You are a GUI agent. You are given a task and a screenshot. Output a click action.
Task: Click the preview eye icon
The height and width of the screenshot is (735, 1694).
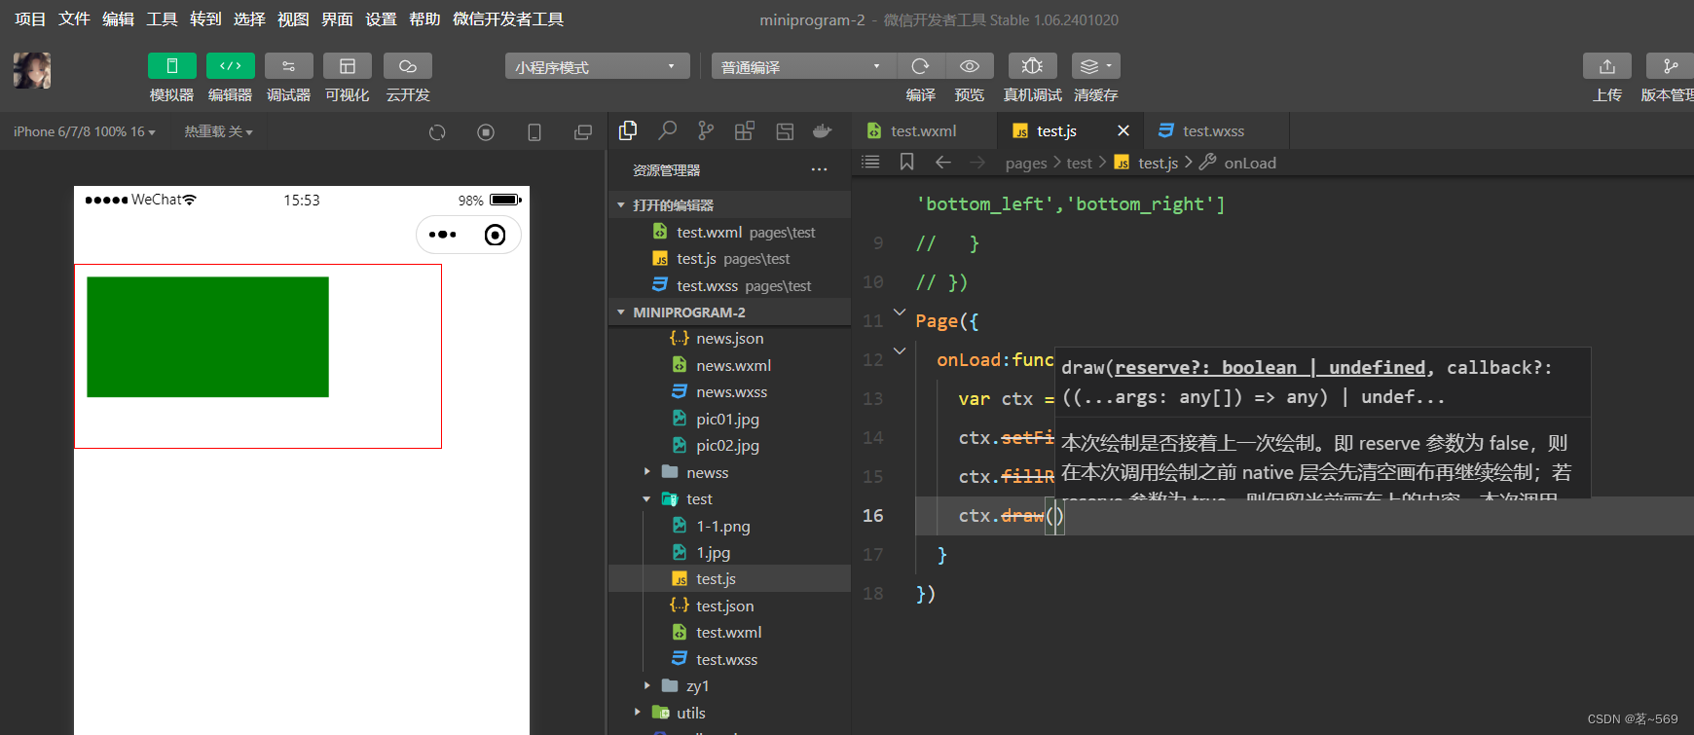click(x=970, y=66)
